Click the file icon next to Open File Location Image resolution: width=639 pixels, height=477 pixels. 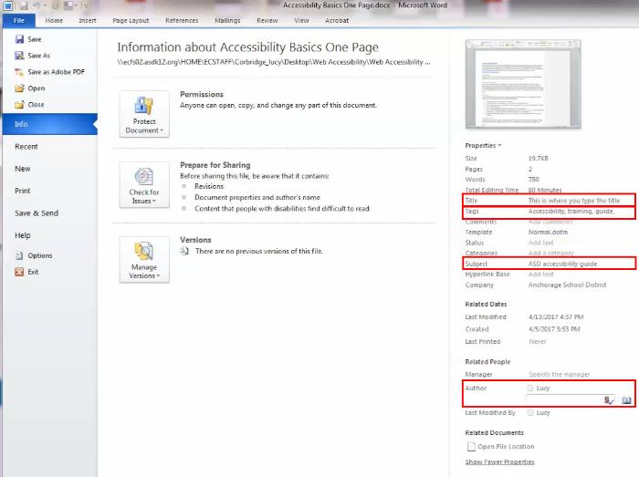click(x=471, y=447)
